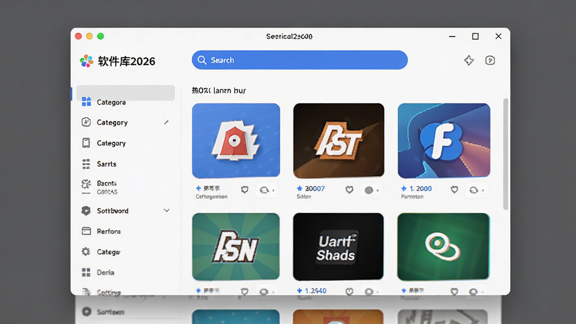576x324 pixels.
Task: Choose the Sarrts sliders icon
Action: click(x=86, y=164)
